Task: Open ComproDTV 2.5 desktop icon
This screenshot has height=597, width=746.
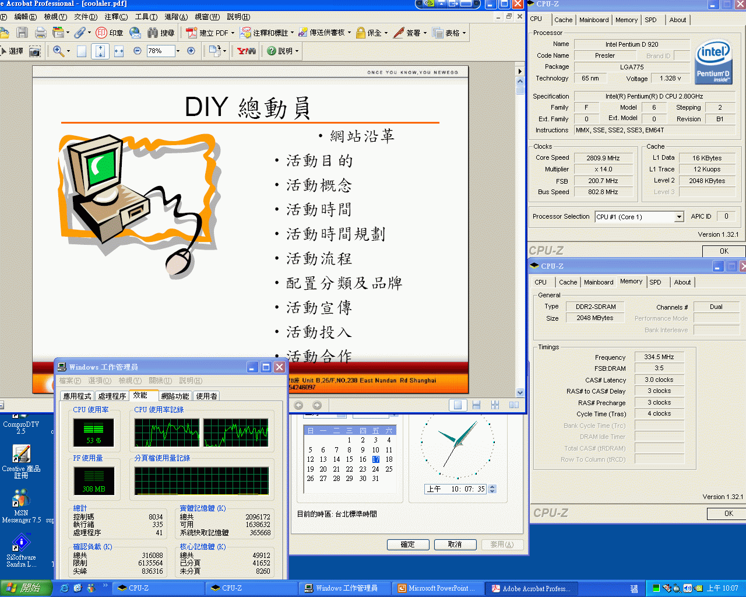Action: [21, 424]
